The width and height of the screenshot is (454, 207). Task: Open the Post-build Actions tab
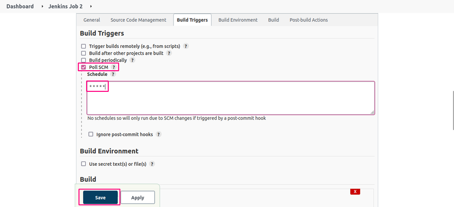[x=309, y=20]
